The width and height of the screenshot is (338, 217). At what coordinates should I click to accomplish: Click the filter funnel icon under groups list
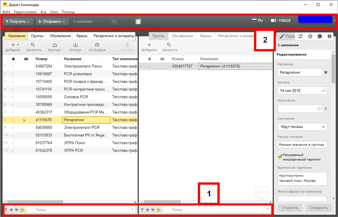(x=142, y=210)
